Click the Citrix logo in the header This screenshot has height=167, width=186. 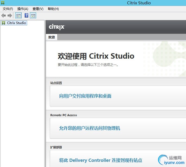(57, 27)
